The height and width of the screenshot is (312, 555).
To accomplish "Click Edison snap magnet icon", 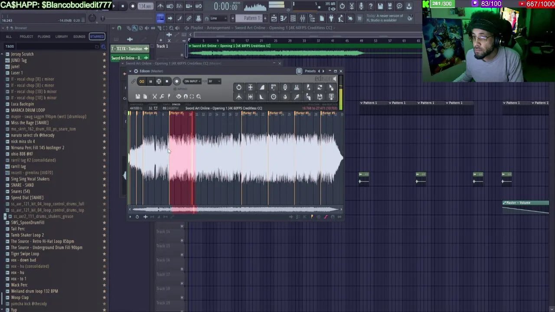I will (x=186, y=97).
